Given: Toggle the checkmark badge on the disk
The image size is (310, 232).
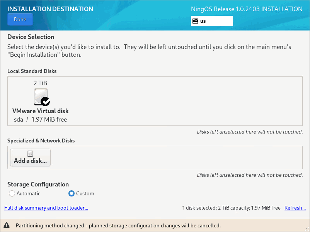Looking at the screenshot, I should pos(45,102).
